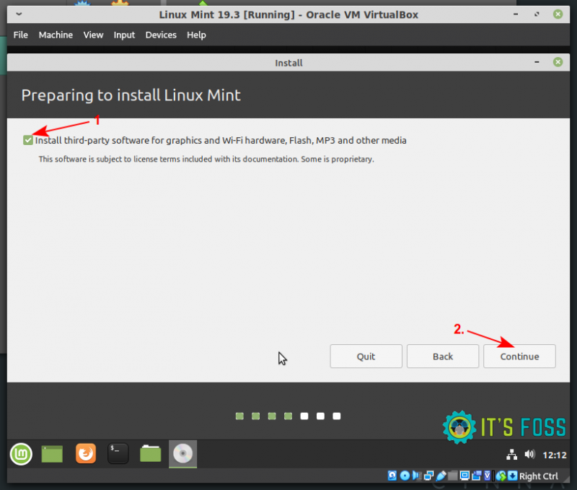Toggle the install third-party software checkbox
Image resolution: width=577 pixels, height=490 pixels.
tap(28, 140)
